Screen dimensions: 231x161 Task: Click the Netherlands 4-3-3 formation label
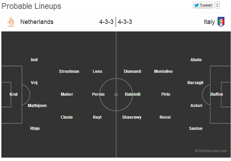coord(106,22)
